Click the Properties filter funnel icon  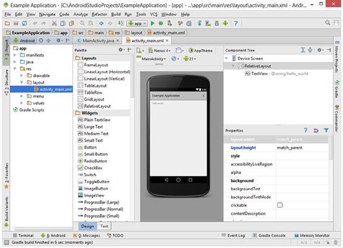[x=326, y=130]
